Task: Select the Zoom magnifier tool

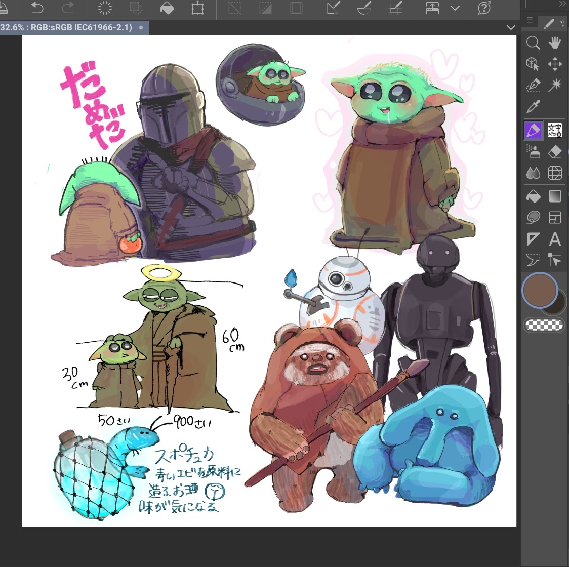Action: tap(533, 43)
